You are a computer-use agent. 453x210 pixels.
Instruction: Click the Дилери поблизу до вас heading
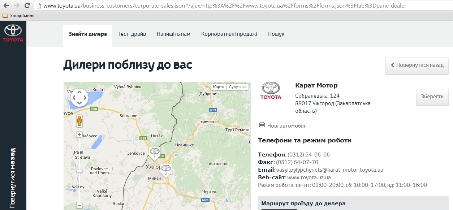point(128,65)
